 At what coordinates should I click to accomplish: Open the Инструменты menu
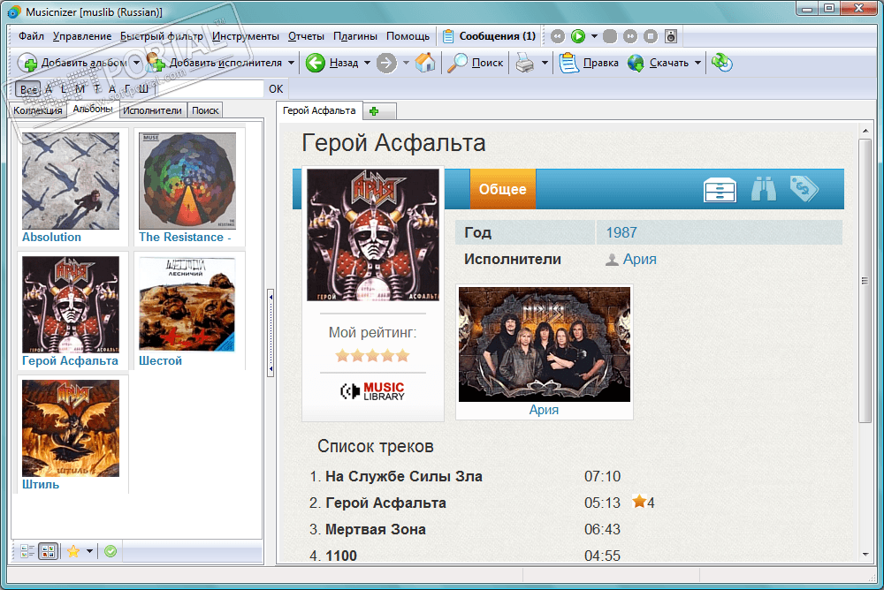(x=245, y=36)
